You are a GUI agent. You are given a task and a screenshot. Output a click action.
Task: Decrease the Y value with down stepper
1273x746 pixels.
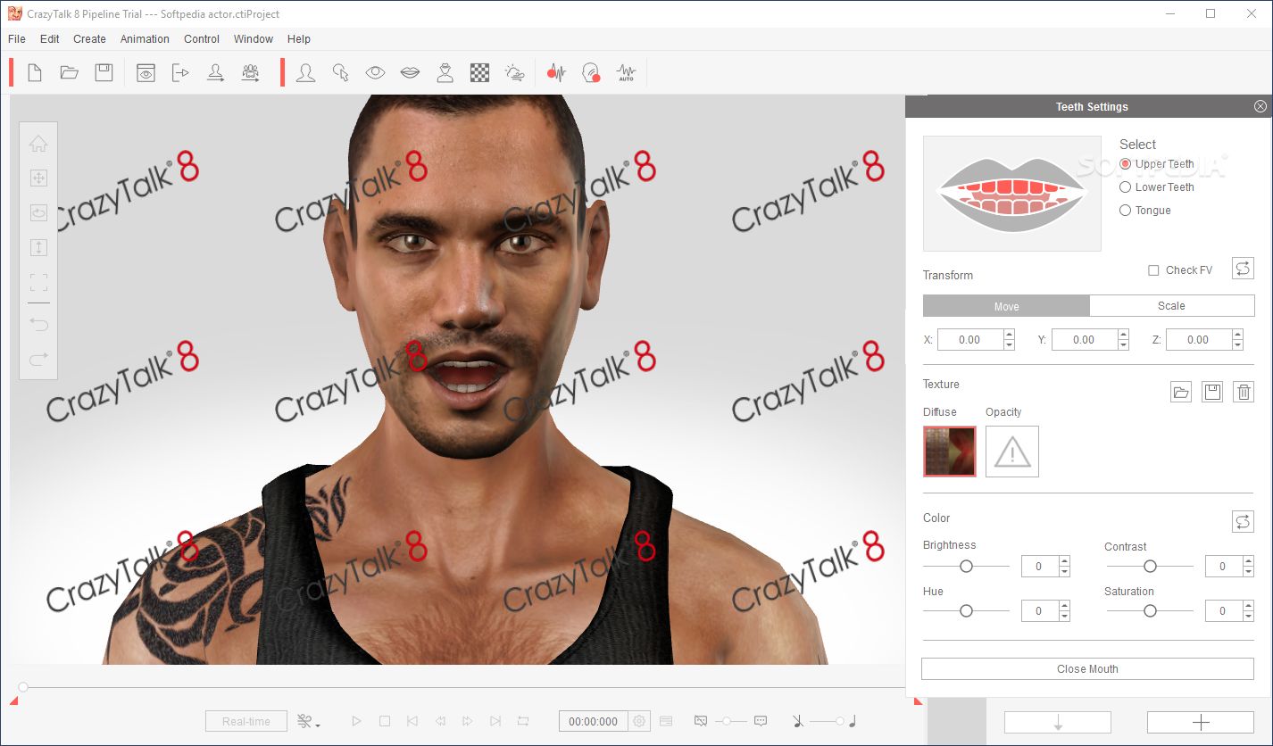tap(1123, 344)
